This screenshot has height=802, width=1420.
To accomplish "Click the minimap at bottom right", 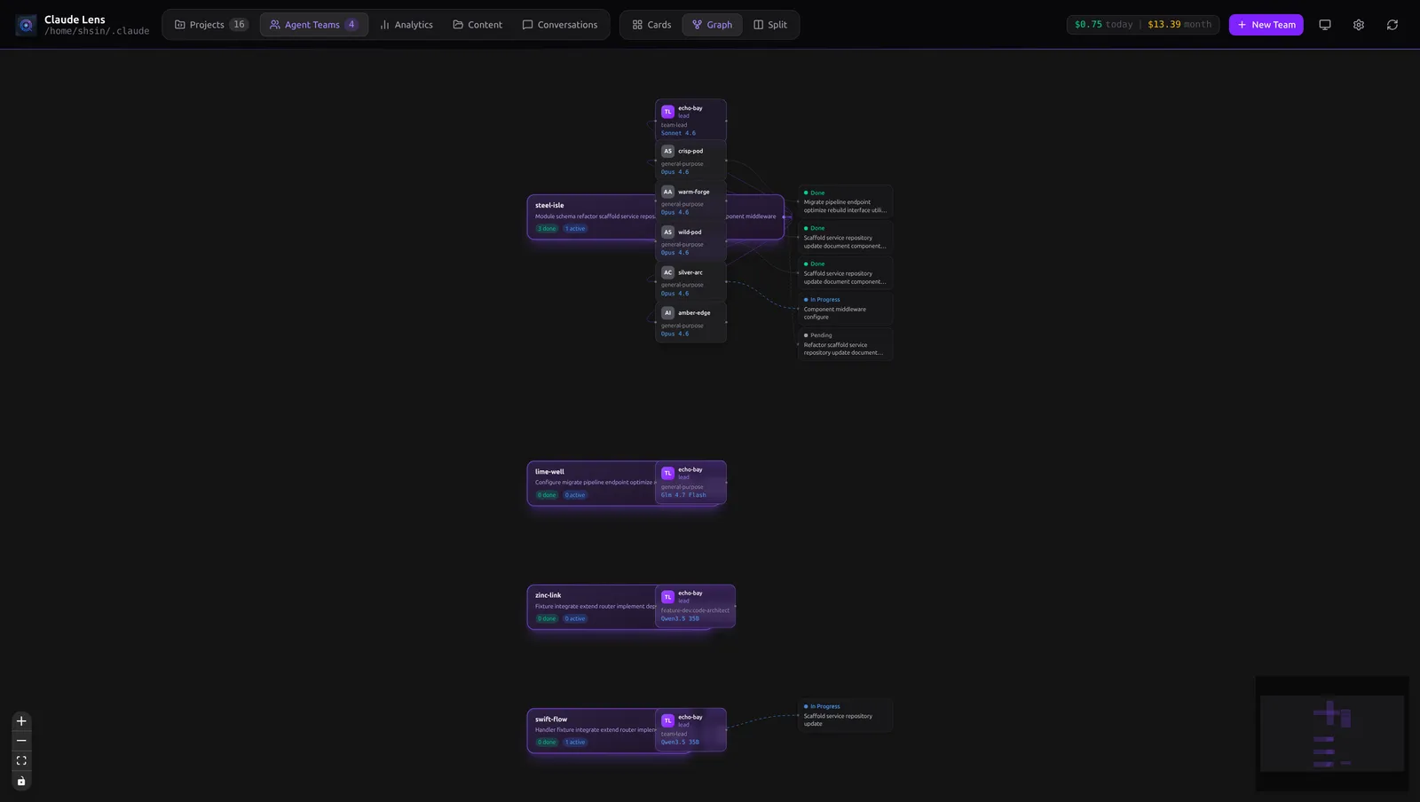I will point(1331,735).
